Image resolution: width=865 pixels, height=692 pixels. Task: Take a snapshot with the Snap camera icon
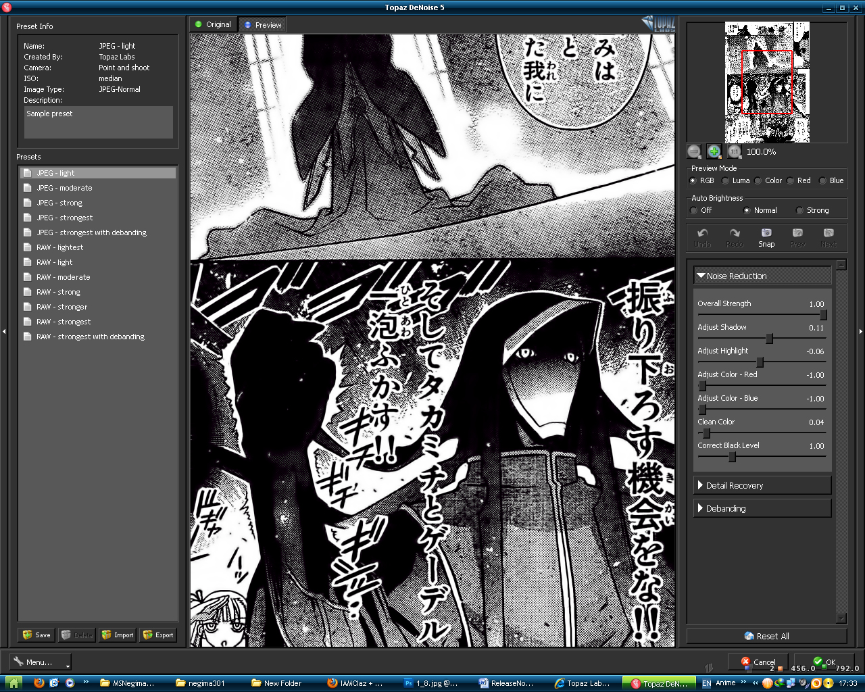pyautogui.click(x=766, y=237)
